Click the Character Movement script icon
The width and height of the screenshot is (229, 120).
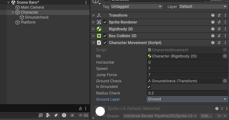tap(99, 43)
